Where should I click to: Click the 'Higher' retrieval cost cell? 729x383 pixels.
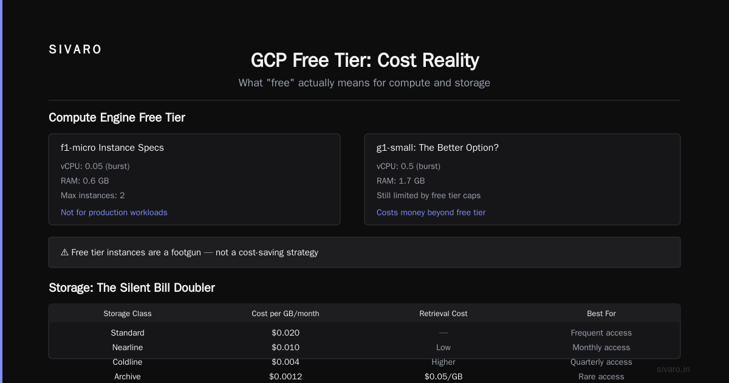pyautogui.click(x=443, y=362)
